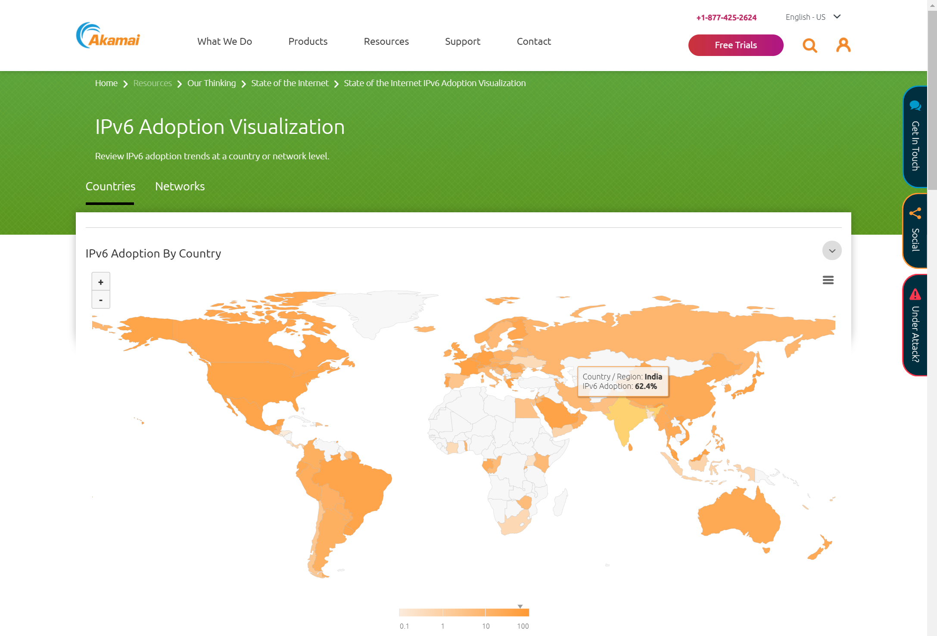
Task: Switch to the Networks tab
Action: [x=180, y=186]
